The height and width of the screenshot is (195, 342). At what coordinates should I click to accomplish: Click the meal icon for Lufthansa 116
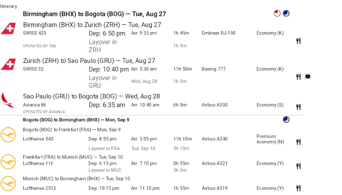point(298,166)
